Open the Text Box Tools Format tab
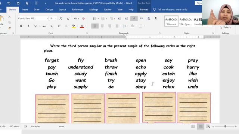 coord(144,10)
